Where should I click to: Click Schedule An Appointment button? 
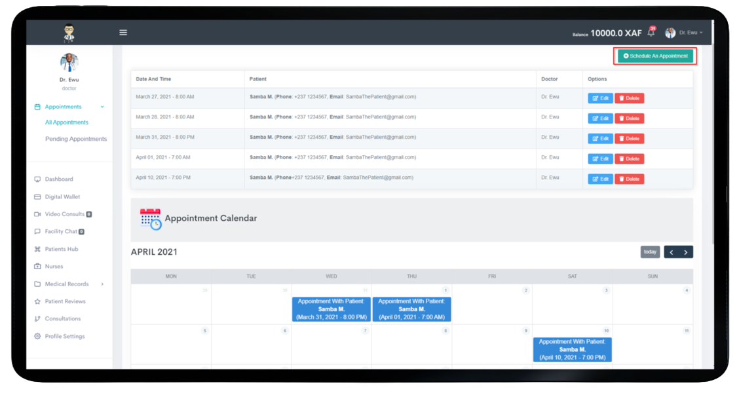click(655, 56)
